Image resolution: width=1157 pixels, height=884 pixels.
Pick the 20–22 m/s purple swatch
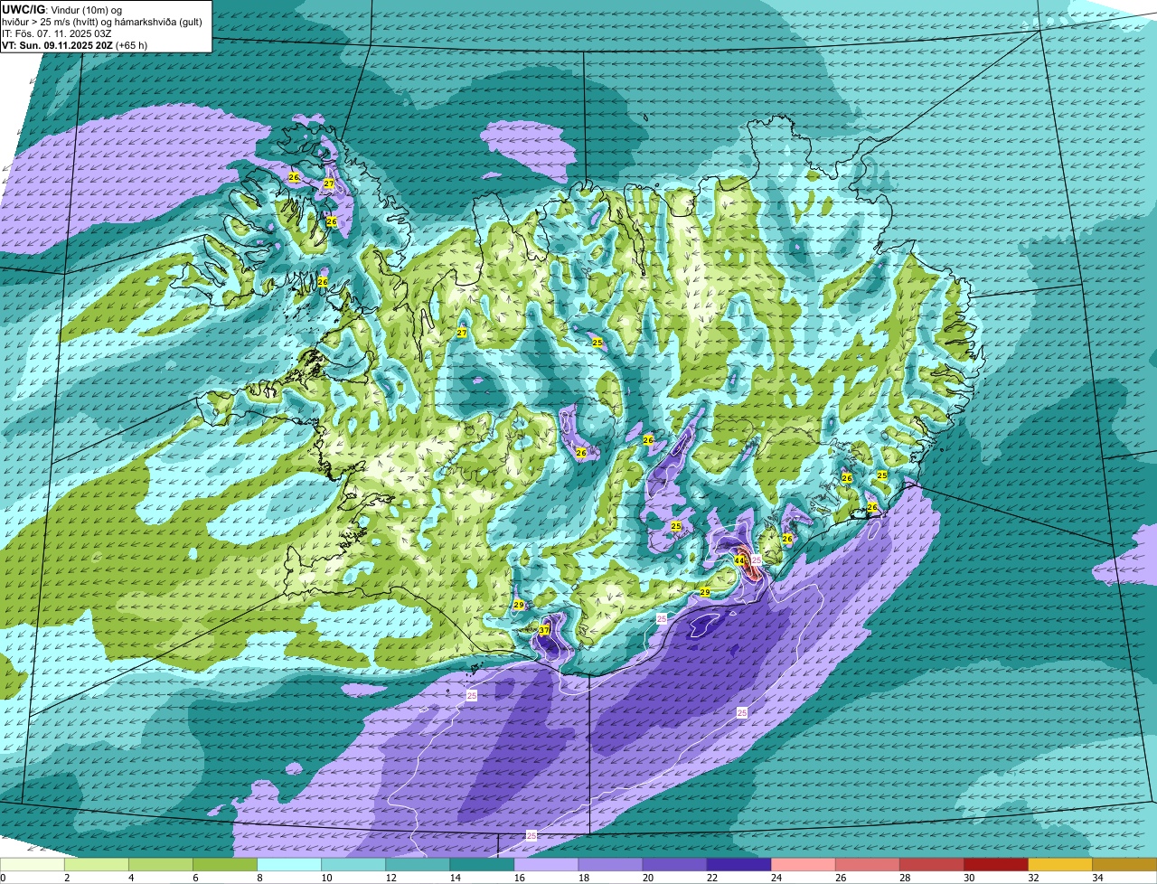click(674, 865)
